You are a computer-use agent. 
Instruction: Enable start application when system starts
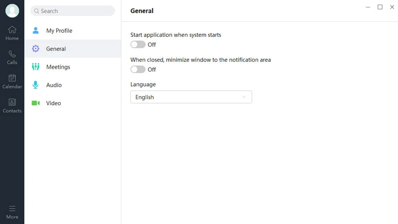pos(138,45)
